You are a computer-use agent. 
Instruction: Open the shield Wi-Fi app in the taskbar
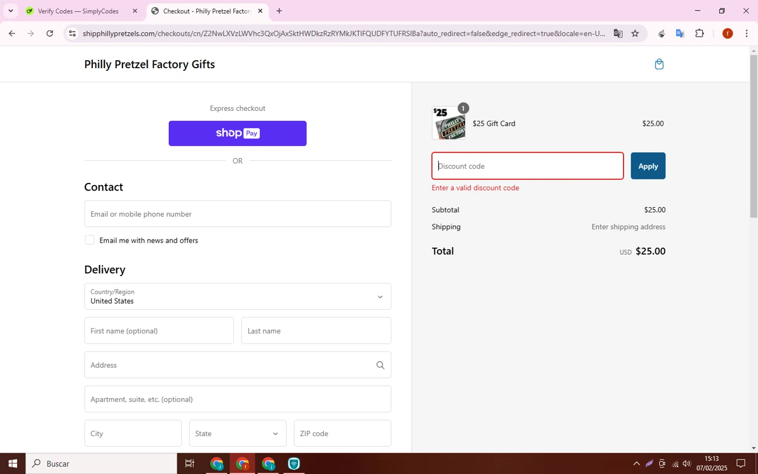294,463
